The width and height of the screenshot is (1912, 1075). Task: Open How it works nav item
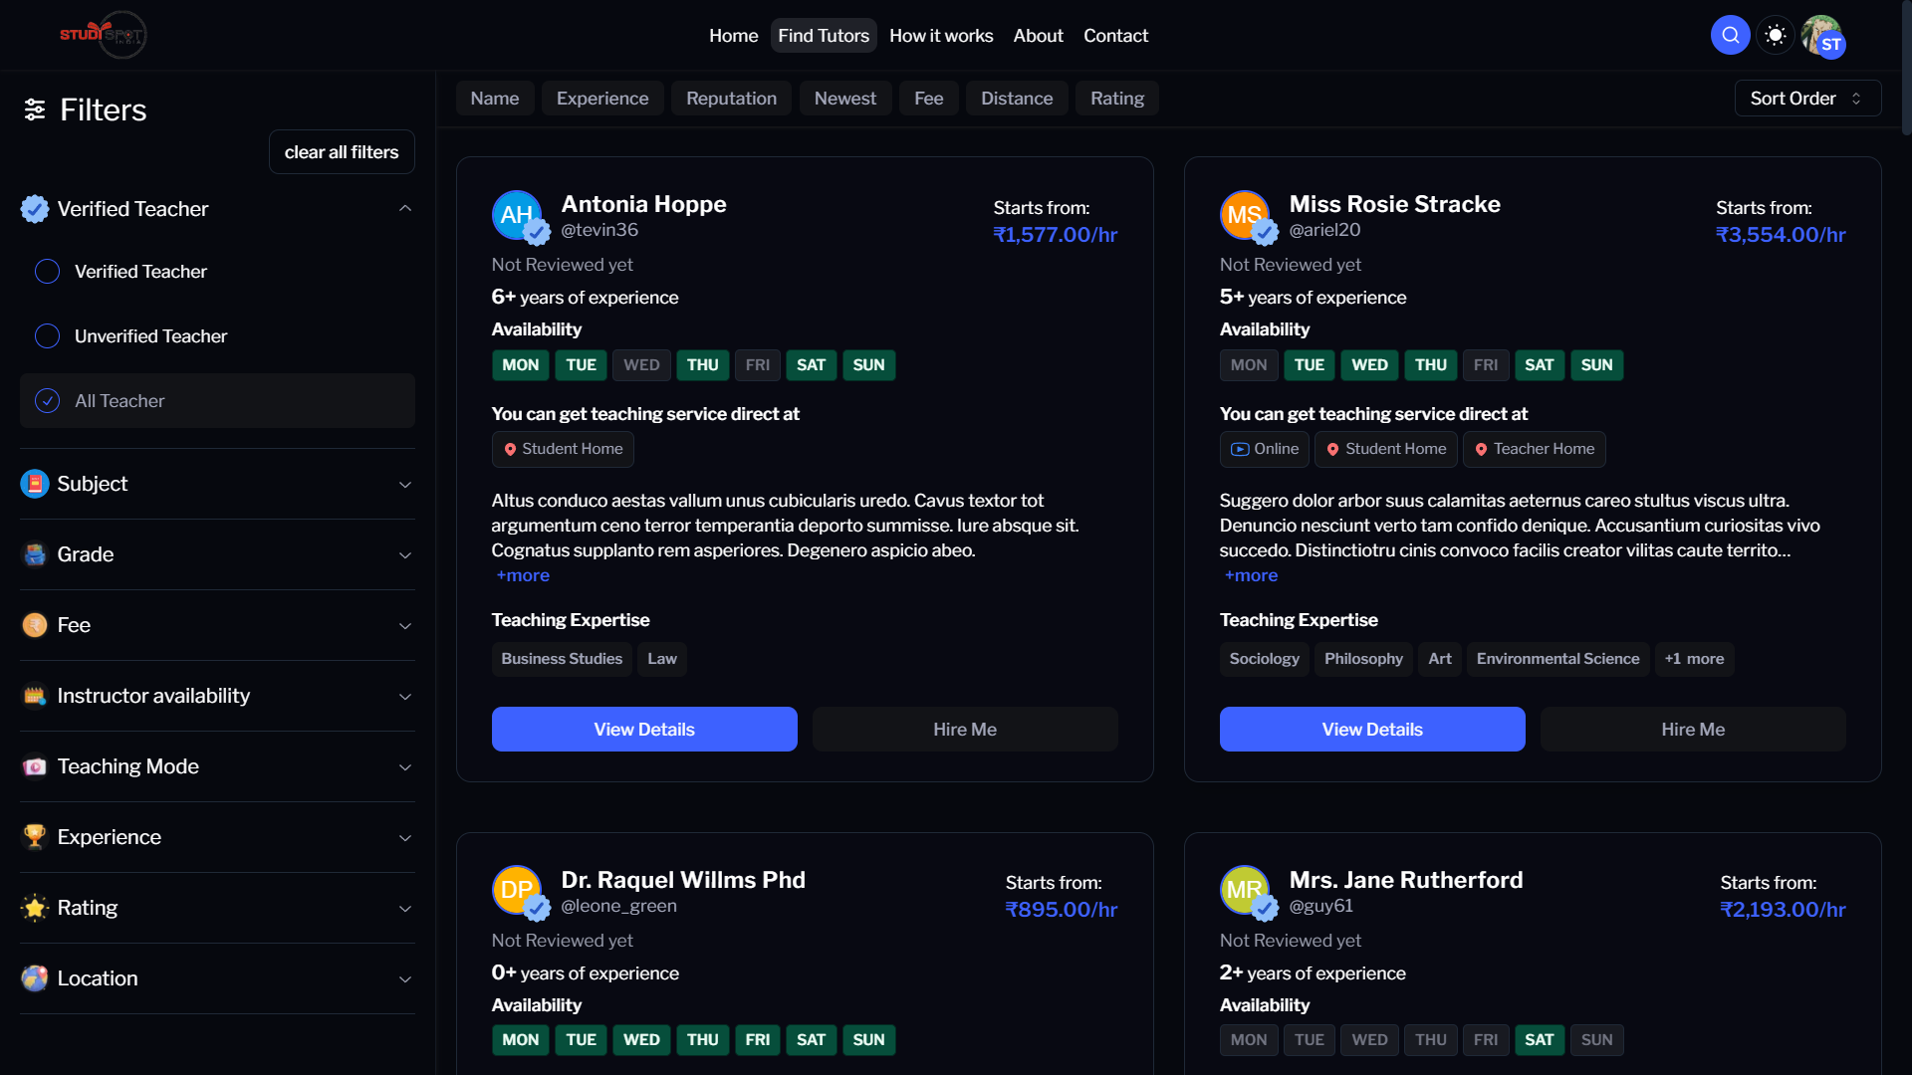(x=940, y=36)
